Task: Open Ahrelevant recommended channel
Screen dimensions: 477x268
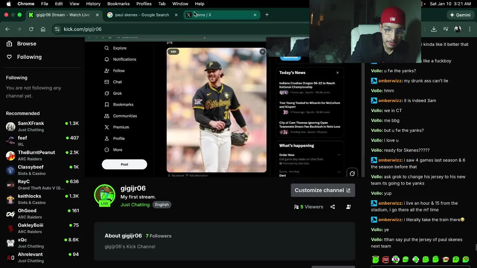Action: tap(42, 257)
